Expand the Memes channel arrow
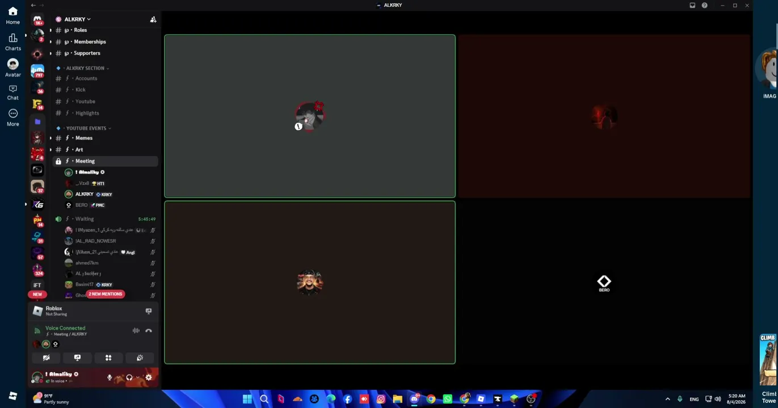778x408 pixels. [x=51, y=138]
